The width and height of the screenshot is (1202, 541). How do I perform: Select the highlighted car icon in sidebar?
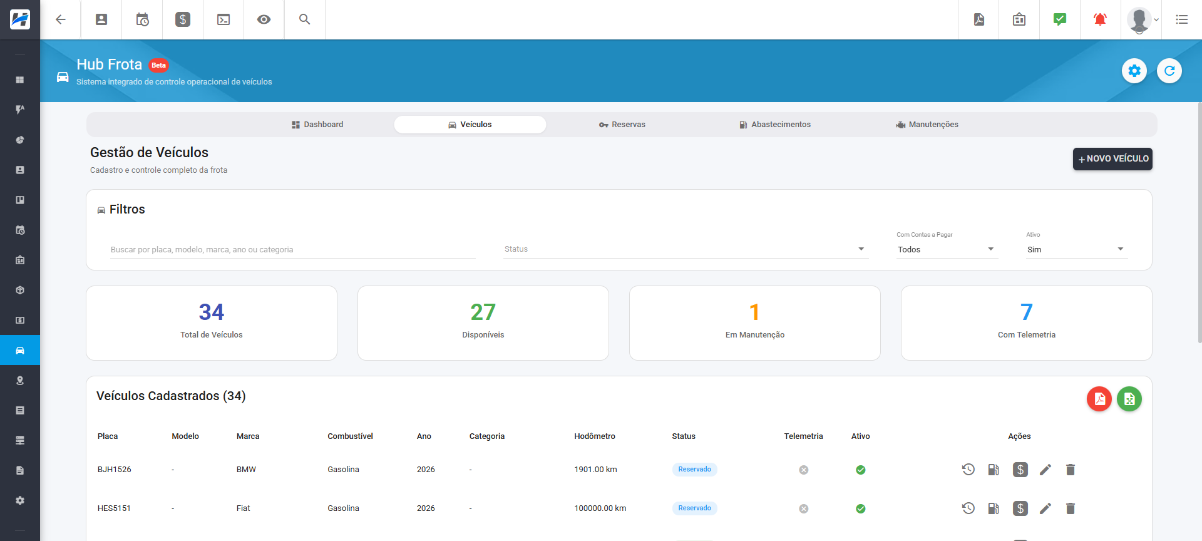[x=20, y=350]
